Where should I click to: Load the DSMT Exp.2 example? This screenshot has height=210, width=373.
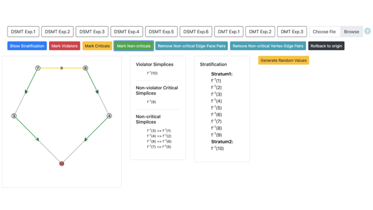(57, 32)
